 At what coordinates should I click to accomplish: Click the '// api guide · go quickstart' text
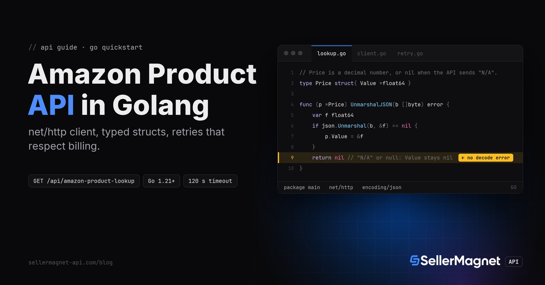pyautogui.click(x=86, y=47)
